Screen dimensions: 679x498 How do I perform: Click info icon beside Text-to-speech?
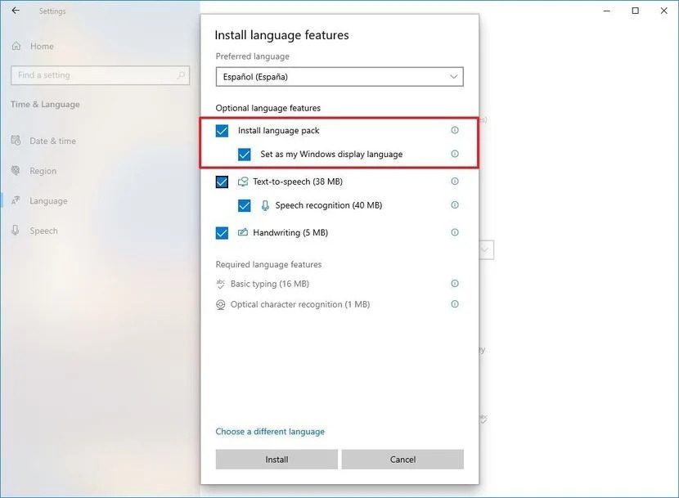coord(455,182)
